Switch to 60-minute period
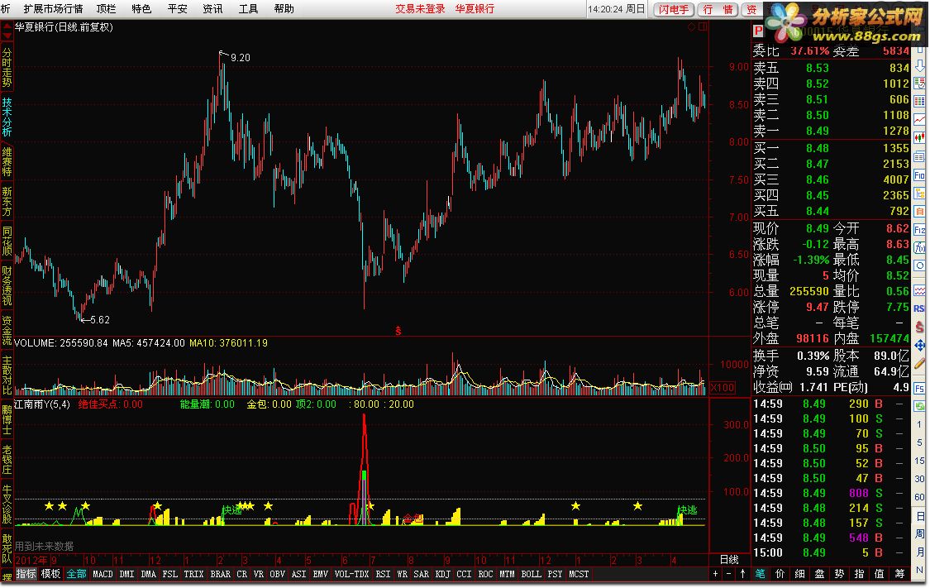This screenshot has height=588, width=930. [x=919, y=497]
